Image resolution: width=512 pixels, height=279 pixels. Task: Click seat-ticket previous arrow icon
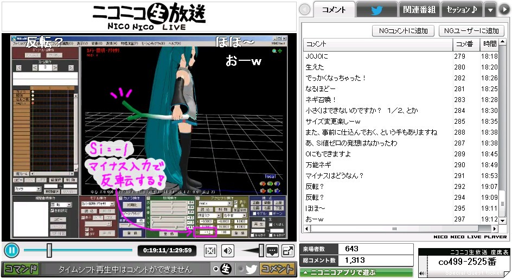(422, 274)
